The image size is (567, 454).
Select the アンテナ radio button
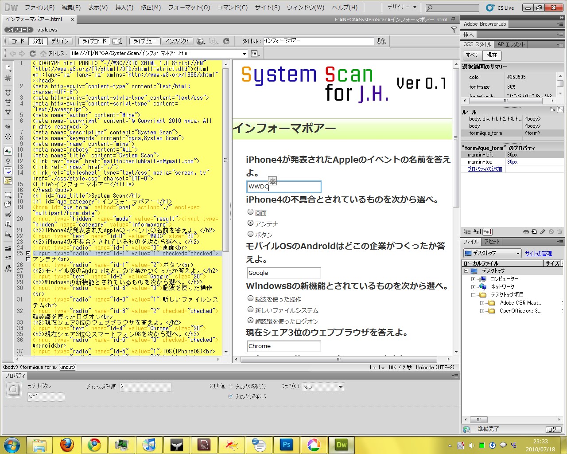[x=250, y=223]
